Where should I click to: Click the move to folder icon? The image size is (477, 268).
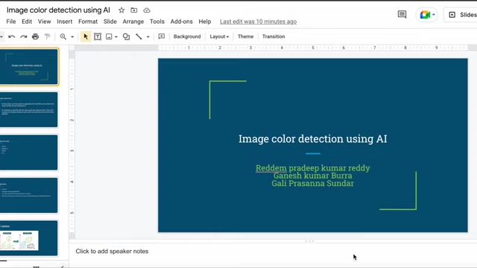(134, 10)
